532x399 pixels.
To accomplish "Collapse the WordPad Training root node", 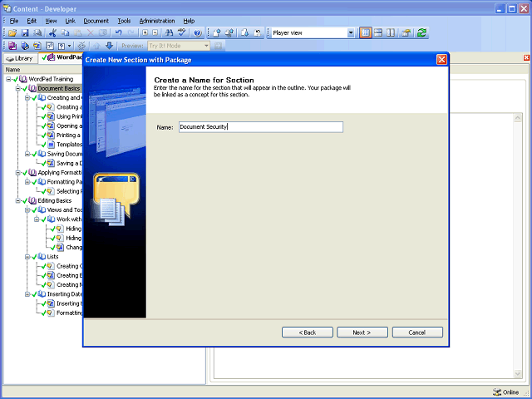I will [x=8, y=79].
